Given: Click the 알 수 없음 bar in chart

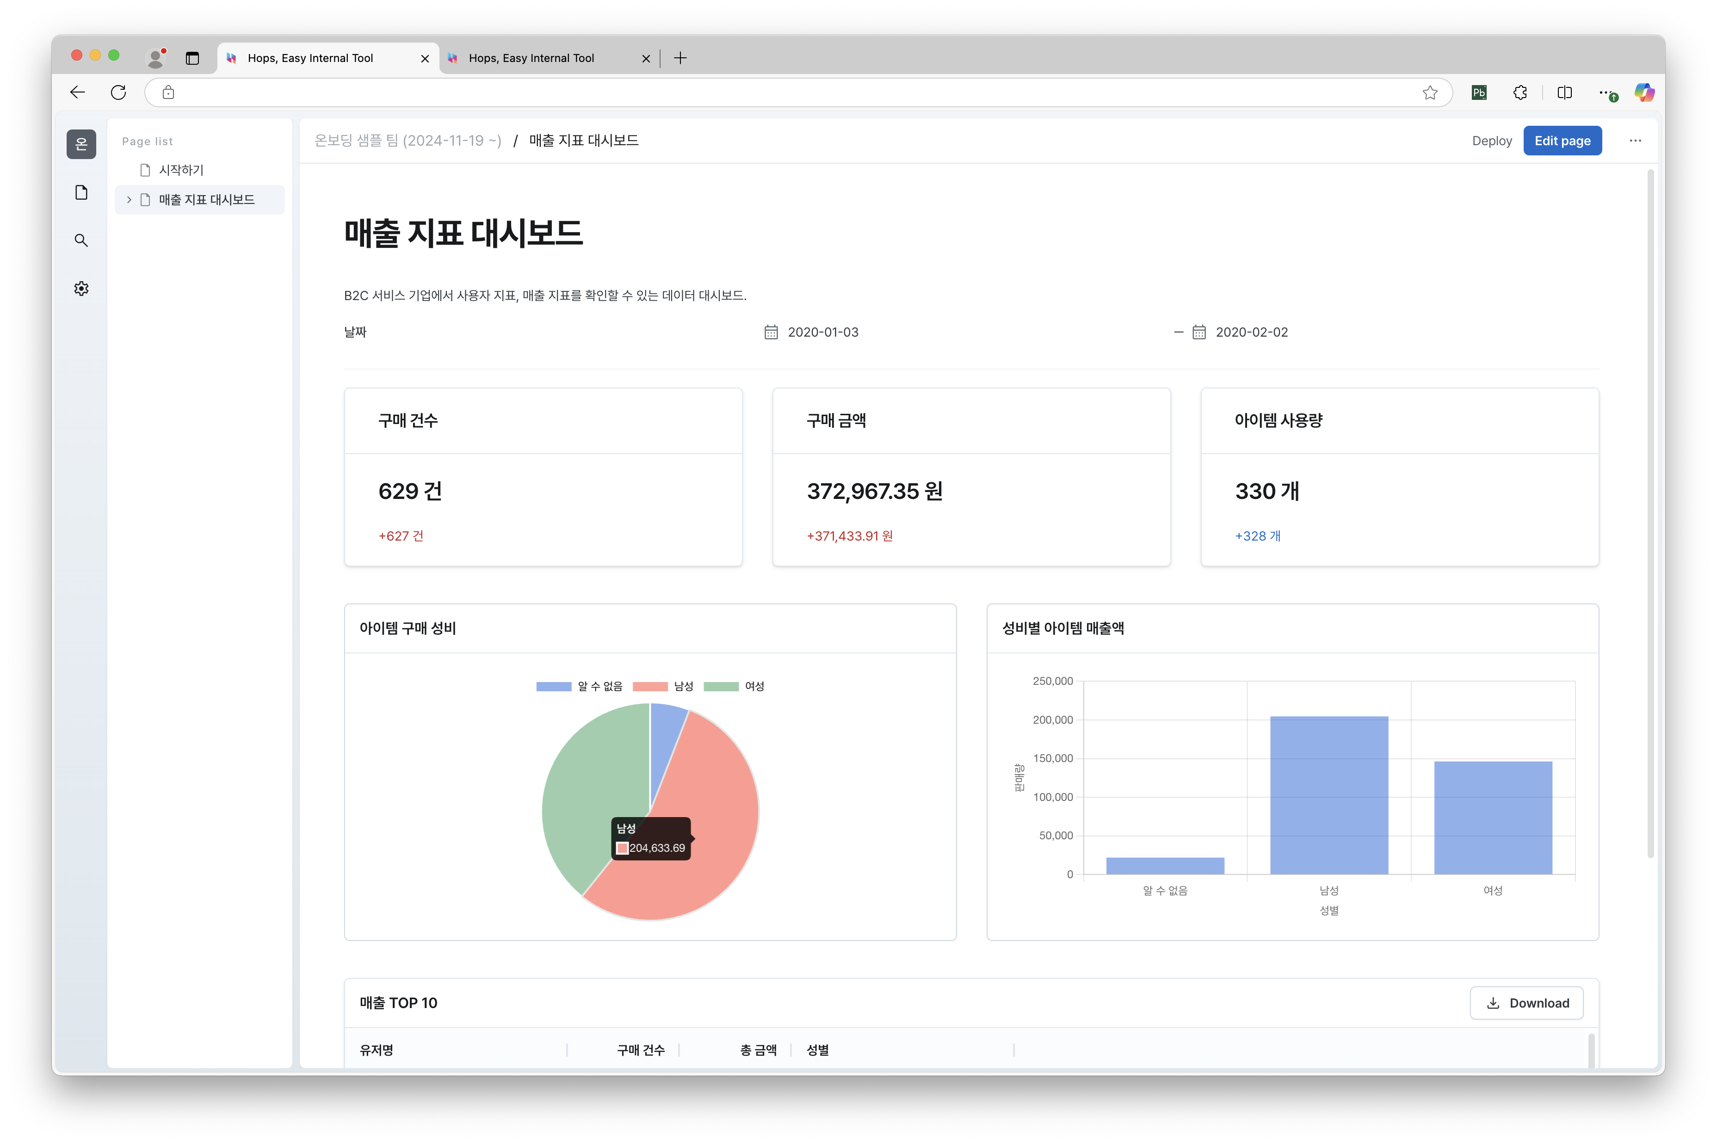Looking at the screenshot, I should point(1165,866).
